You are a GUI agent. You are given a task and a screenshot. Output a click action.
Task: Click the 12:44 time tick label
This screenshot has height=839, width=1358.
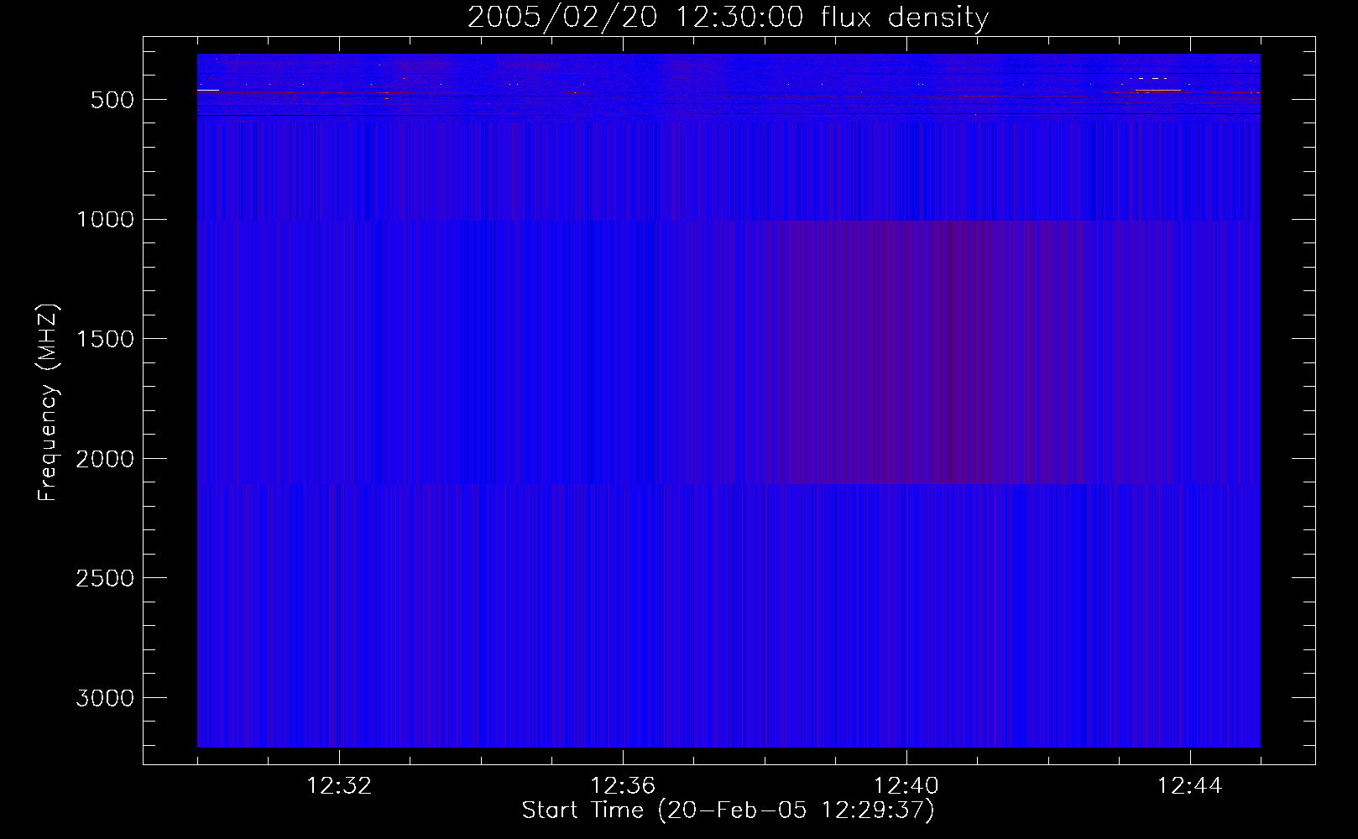coord(1190,786)
